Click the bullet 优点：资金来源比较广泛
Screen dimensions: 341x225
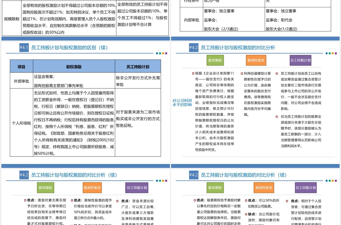[138, 212]
